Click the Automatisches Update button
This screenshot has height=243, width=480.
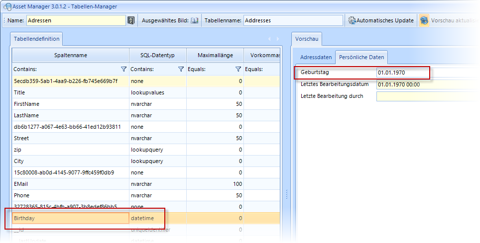(x=381, y=20)
